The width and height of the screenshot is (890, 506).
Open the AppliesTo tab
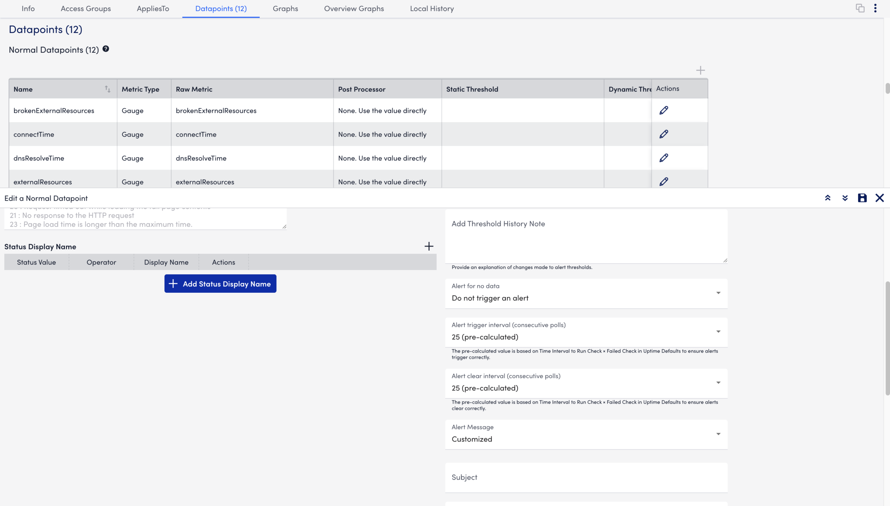(x=153, y=8)
